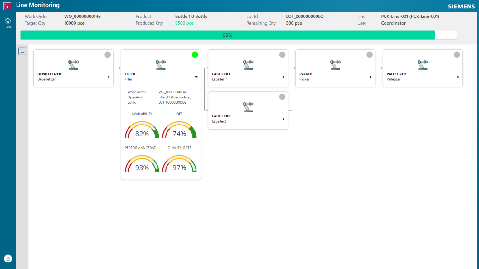Viewport: 479px width, 269px height.
Task: Select the Packer machine icon
Action: click(x=335, y=65)
